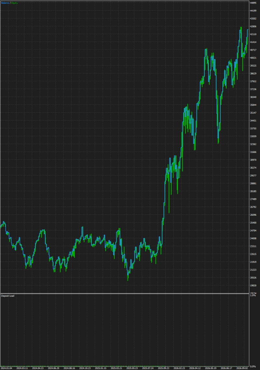Select the 20526 axis value
Screen dimensions: 260x370
click(253, 278)
